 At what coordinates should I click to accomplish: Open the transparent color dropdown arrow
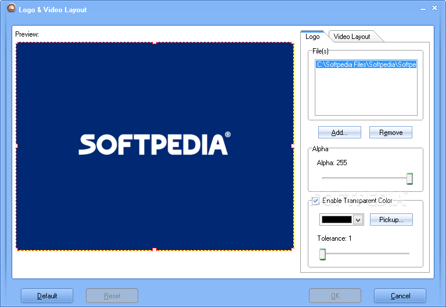click(x=358, y=220)
